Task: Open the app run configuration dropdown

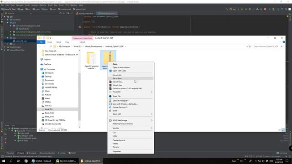Action: [235, 9]
